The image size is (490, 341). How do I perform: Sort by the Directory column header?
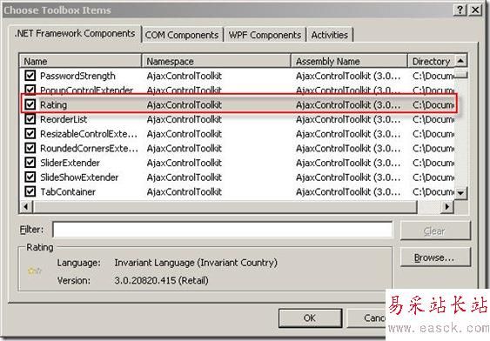tap(431, 61)
